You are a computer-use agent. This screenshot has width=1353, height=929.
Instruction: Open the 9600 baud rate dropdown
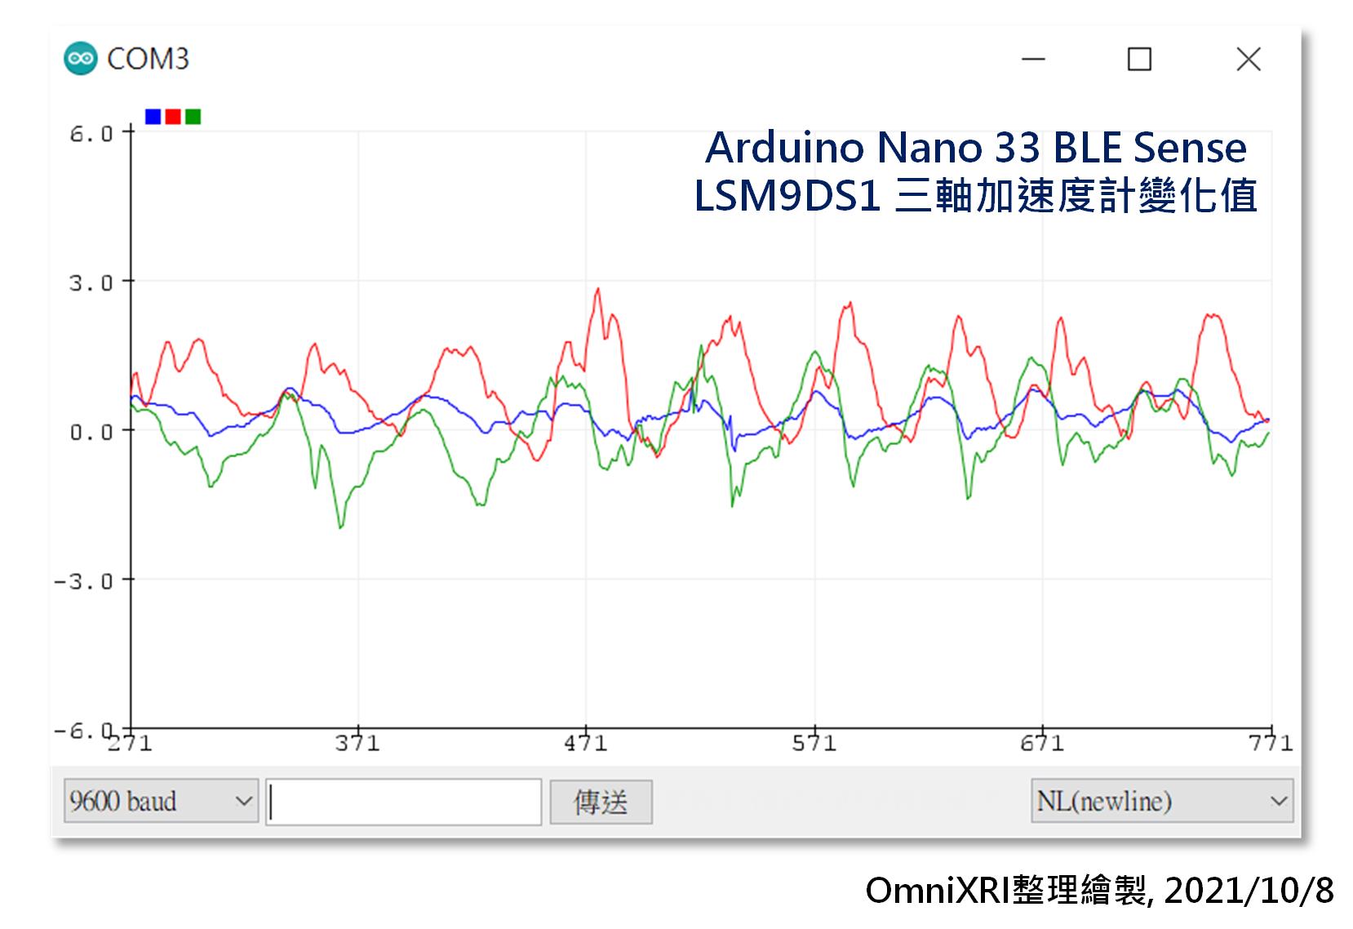[x=161, y=801]
